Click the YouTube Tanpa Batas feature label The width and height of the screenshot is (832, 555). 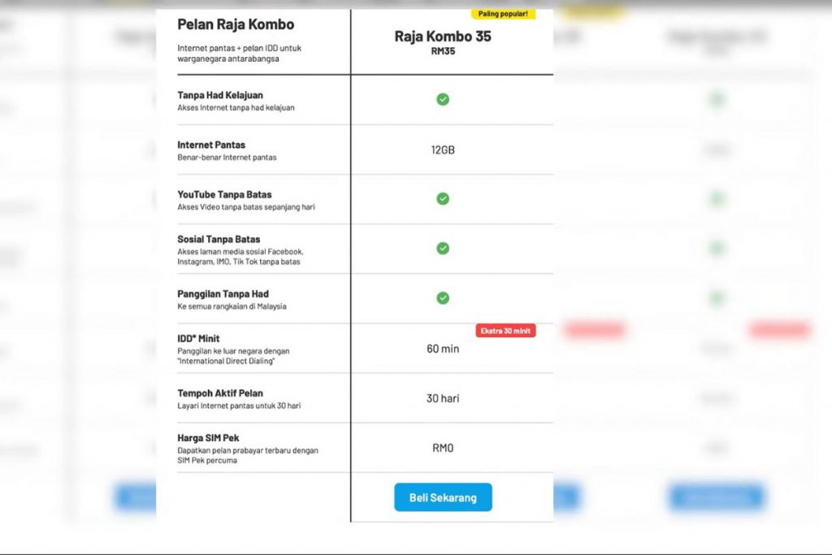pyautogui.click(x=224, y=194)
